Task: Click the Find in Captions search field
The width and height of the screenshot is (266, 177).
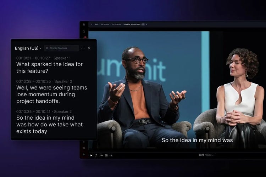Action: click(x=61, y=48)
